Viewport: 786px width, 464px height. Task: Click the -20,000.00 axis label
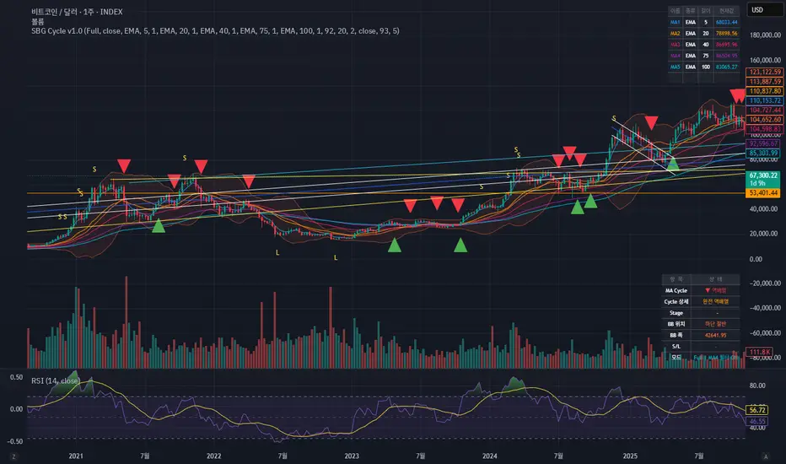765,283
